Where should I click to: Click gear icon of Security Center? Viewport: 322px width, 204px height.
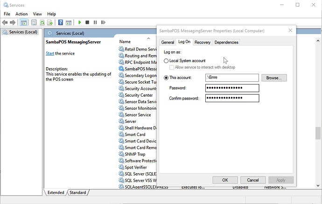[x=121, y=95]
